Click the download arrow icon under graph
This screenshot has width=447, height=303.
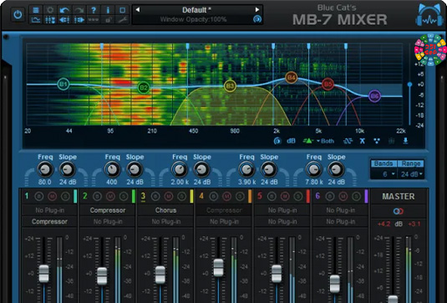(x=405, y=141)
